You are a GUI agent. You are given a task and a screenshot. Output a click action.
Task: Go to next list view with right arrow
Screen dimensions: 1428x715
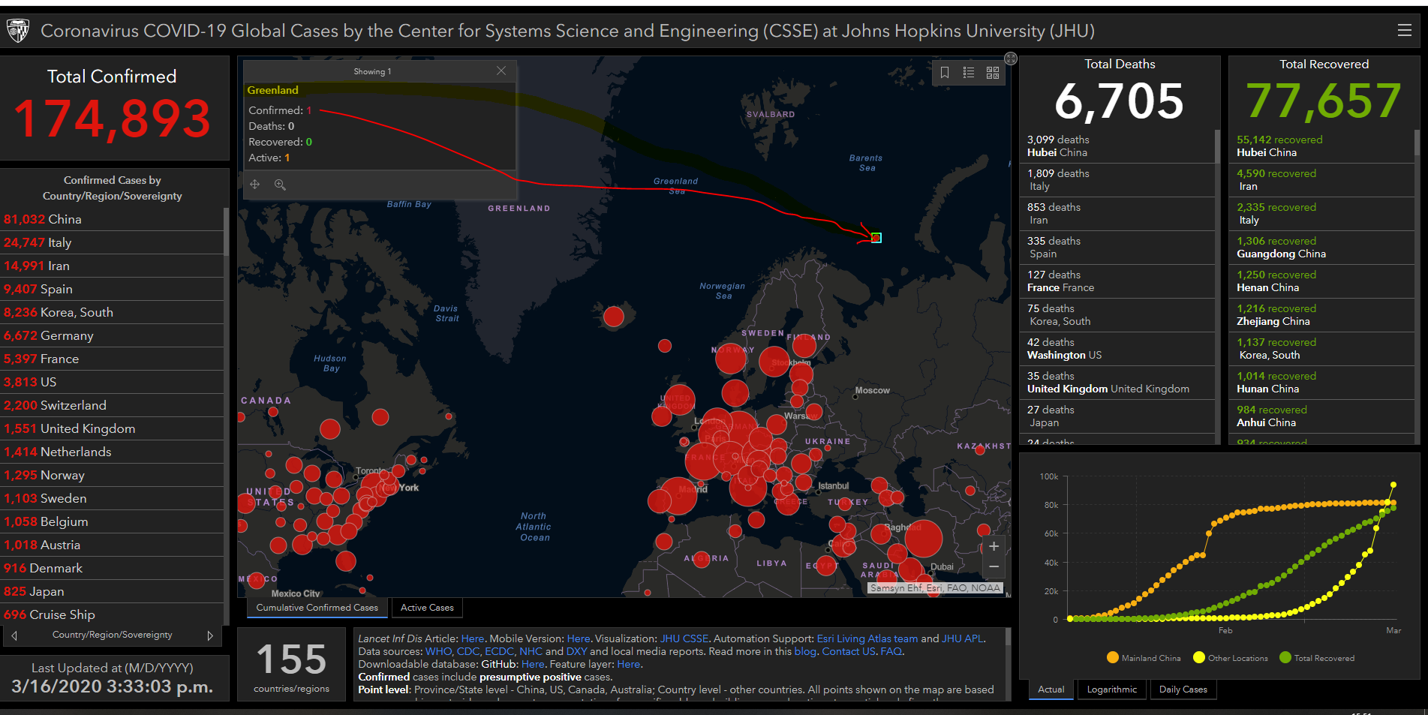[210, 635]
